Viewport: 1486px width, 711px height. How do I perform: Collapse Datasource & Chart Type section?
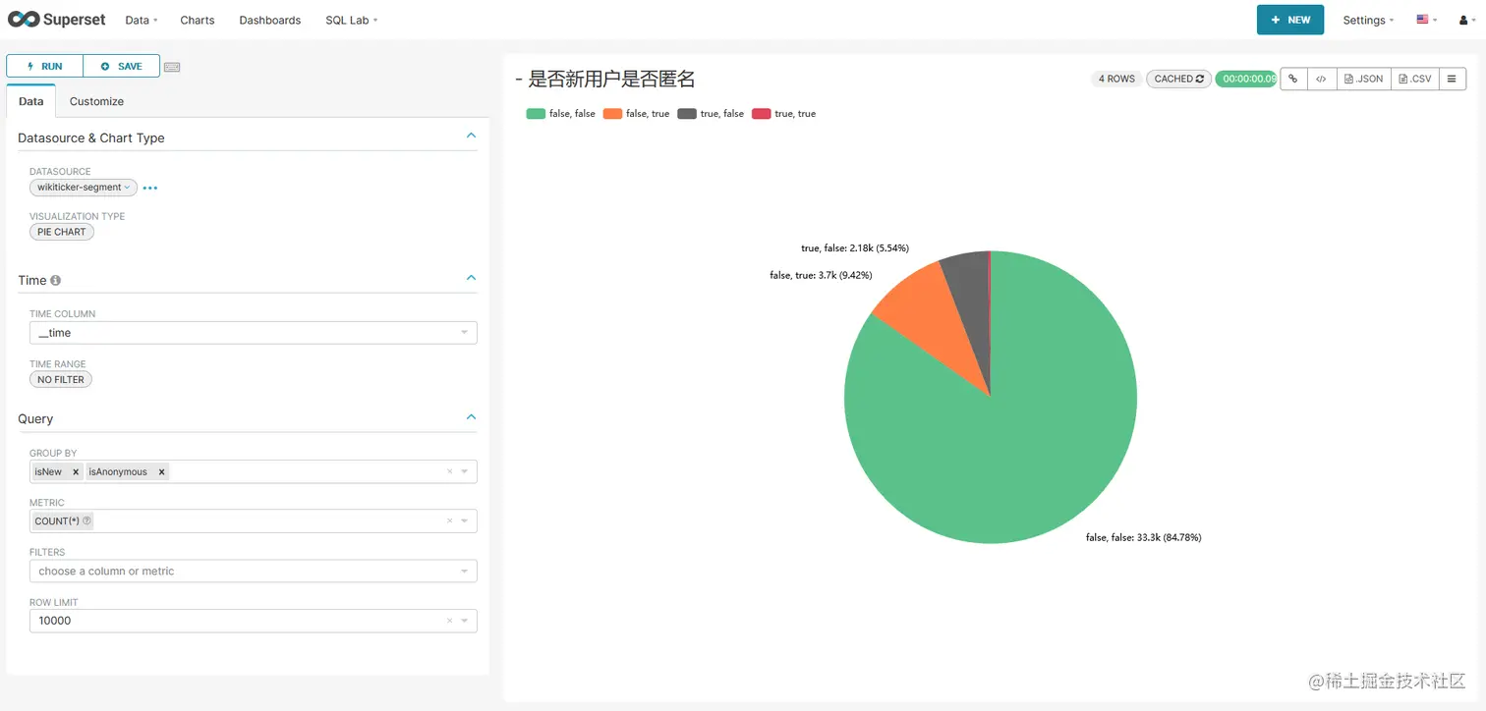pyautogui.click(x=471, y=136)
